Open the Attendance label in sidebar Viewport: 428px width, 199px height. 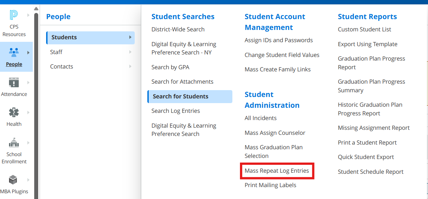(14, 94)
